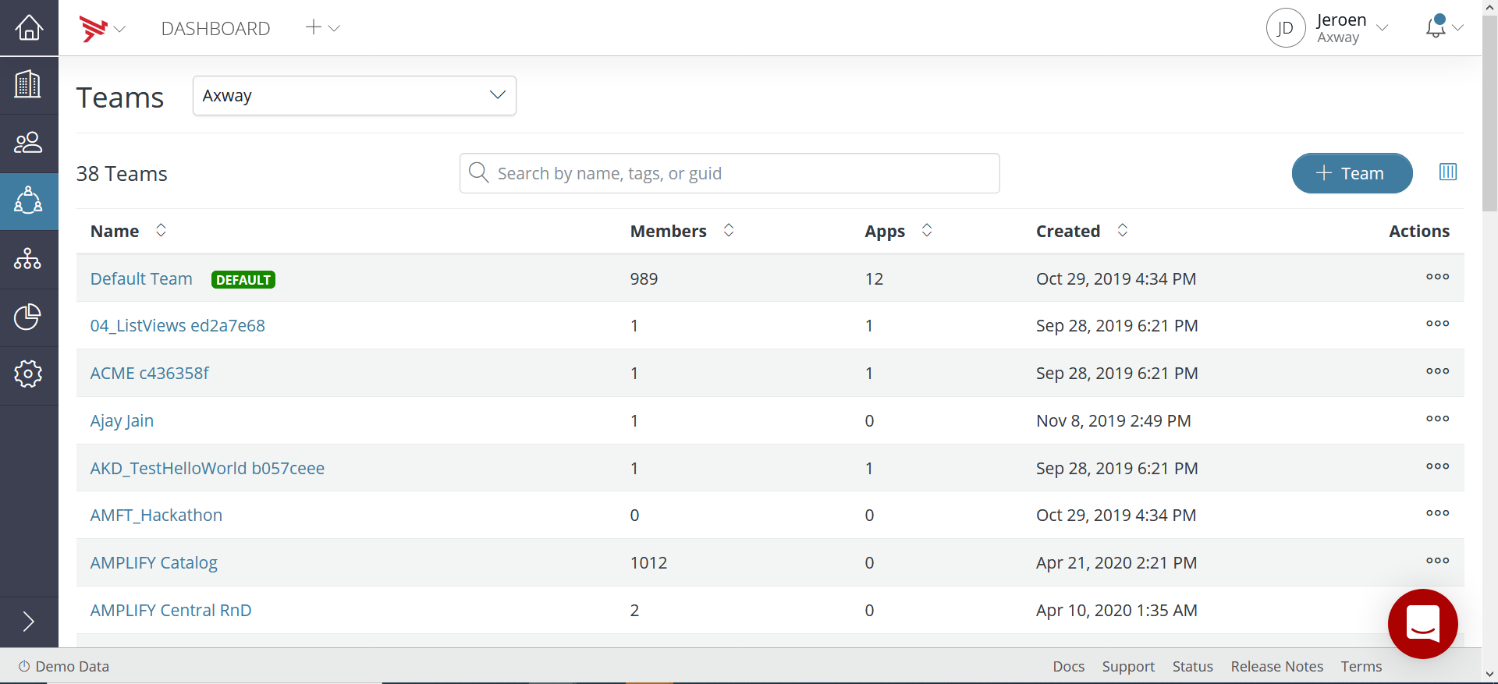
Task: Click the DASHBOARD header item
Action: pyautogui.click(x=215, y=29)
